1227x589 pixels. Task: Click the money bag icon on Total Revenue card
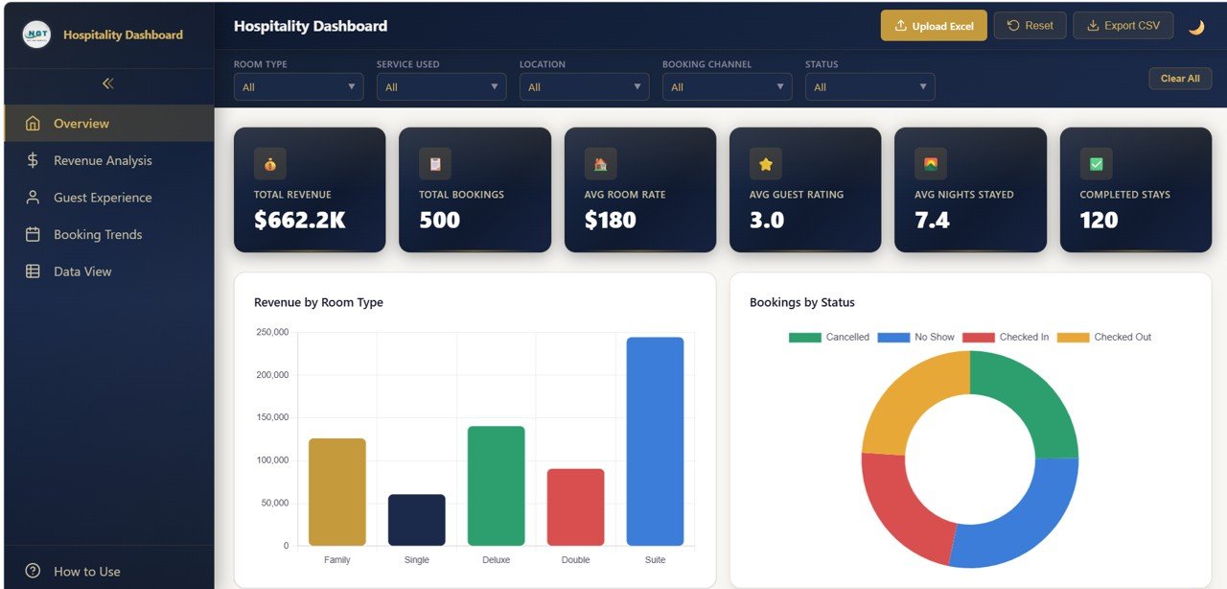pos(268,163)
